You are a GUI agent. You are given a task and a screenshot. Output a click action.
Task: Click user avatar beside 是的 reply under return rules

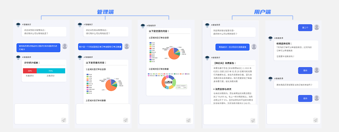click(x=317, y=70)
